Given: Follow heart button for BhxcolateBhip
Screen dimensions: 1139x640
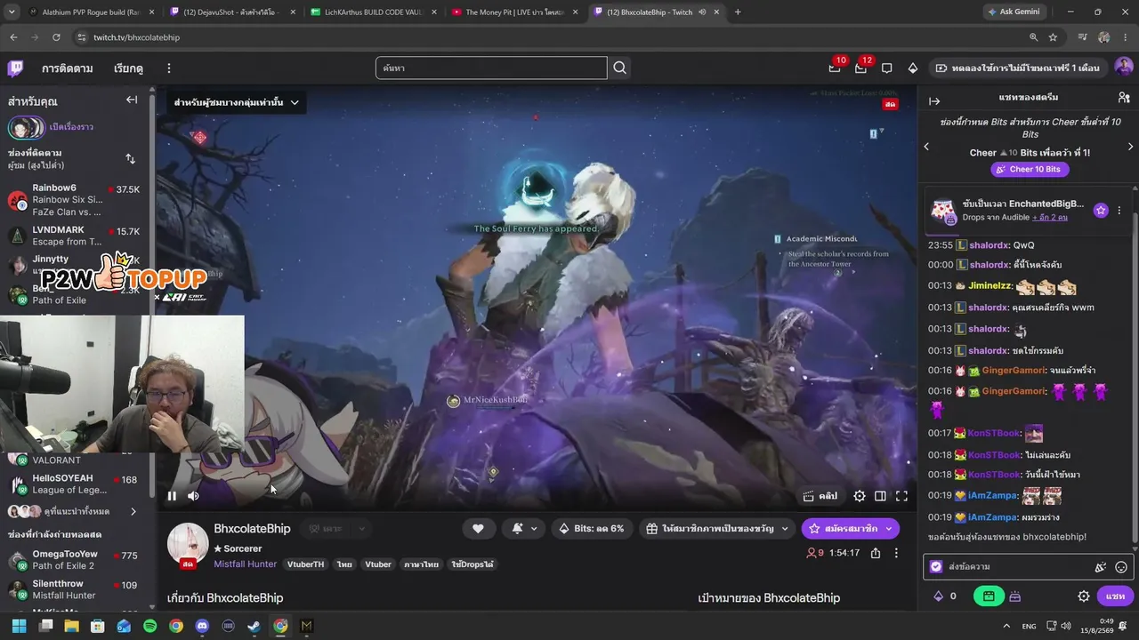Looking at the screenshot, I should 478,529.
